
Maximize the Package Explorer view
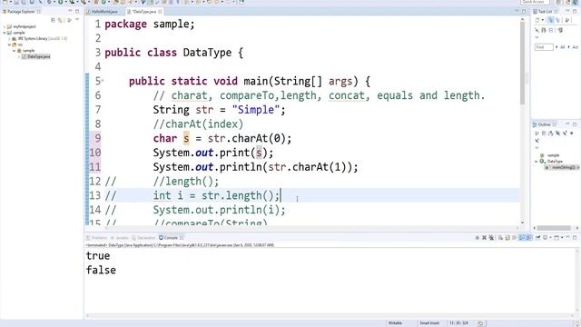point(77,11)
